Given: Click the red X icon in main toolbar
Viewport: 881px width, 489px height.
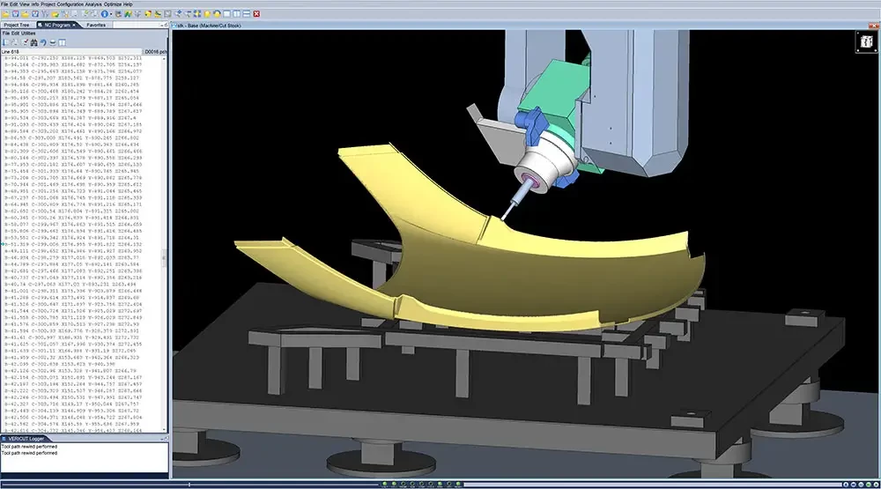Looking at the screenshot, I should pyautogui.click(x=256, y=14).
